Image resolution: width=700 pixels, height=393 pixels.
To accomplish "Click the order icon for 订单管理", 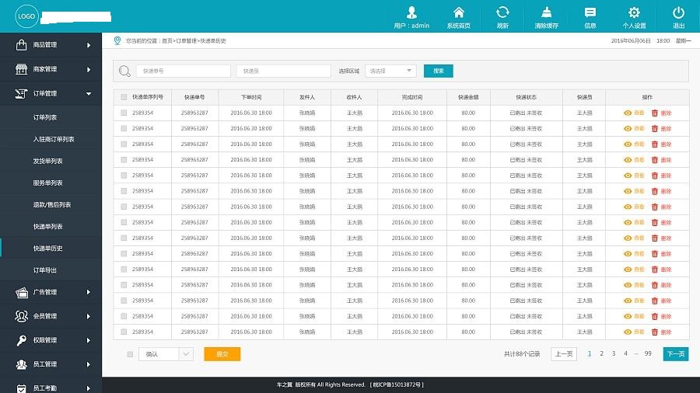I will tap(21, 93).
